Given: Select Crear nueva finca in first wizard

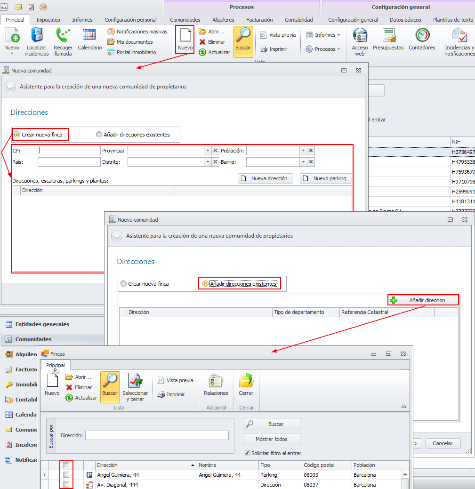Looking at the screenshot, I should pyautogui.click(x=39, y=135).
